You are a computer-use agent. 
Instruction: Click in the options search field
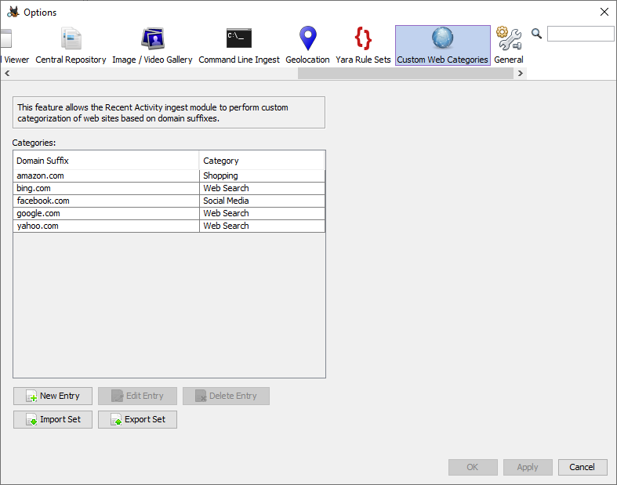click(x=580, y=34)
